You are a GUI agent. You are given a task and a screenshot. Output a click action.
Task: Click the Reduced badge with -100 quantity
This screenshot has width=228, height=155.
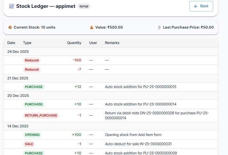[x=32, y=60]
